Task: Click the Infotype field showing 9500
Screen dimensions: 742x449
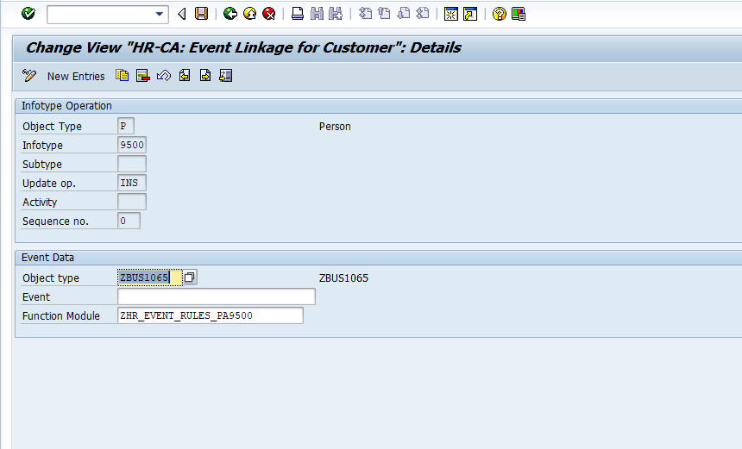Action: click(x=132, y=145)
